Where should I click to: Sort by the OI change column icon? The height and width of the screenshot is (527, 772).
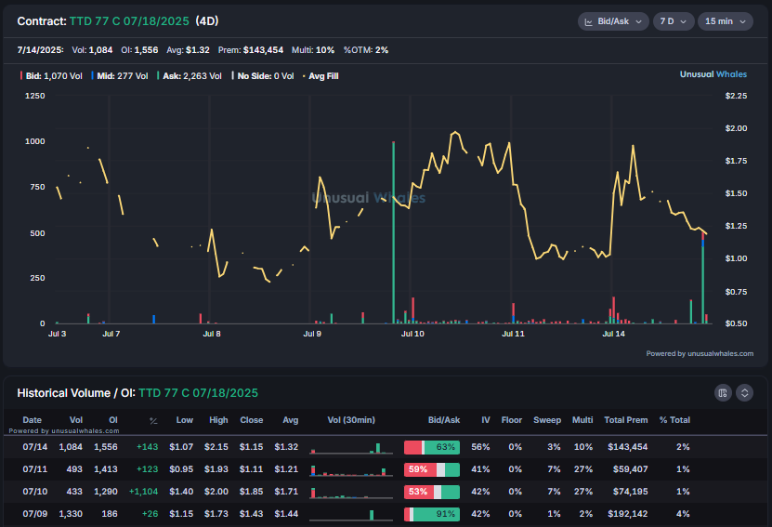(x=153, y=421)
